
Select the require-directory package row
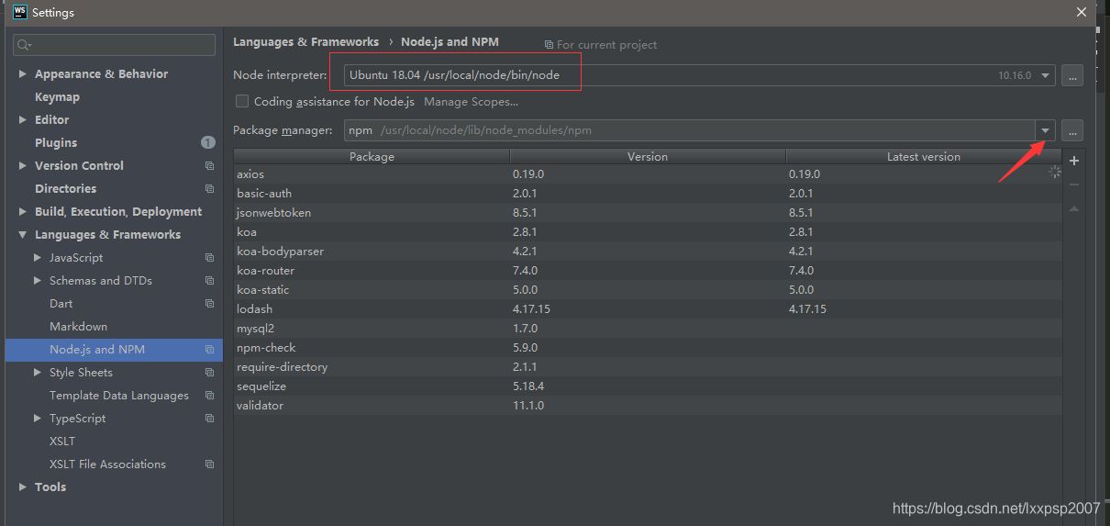click(x=648, y=366)
